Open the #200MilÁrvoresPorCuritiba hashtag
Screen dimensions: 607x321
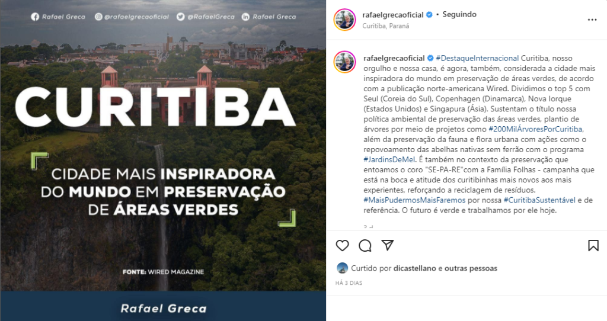tap(535, 129)
